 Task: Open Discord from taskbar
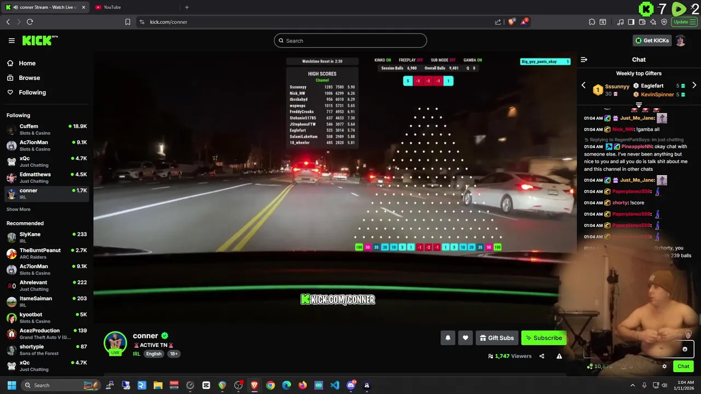351,385
